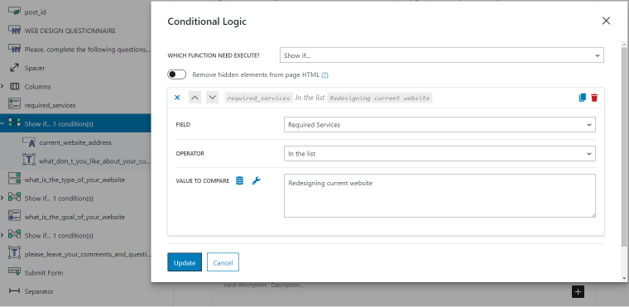Move the condition up with the up arrow

click(194, 98)
